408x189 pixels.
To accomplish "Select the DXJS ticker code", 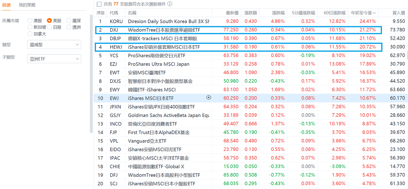I will [x=115, y=81].
